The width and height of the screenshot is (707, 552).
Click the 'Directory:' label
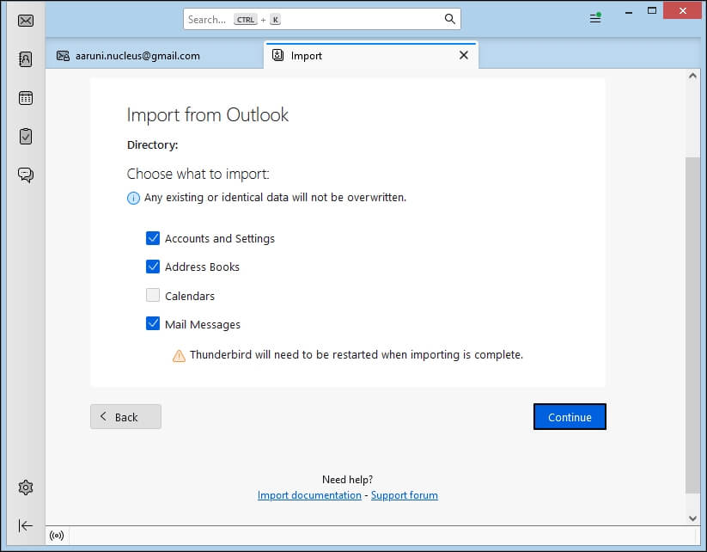pyautogui.click(x=152, y=145)
